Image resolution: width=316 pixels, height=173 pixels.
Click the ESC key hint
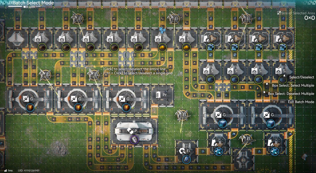point(282,102)
